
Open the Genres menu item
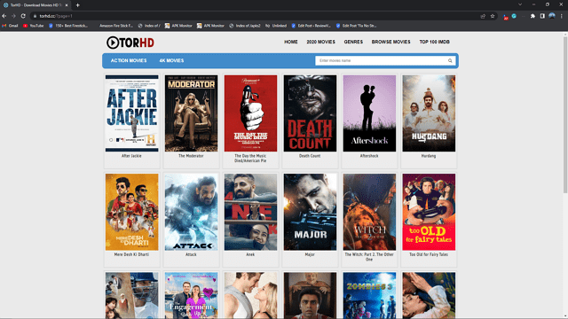click(x=353, y=42)
